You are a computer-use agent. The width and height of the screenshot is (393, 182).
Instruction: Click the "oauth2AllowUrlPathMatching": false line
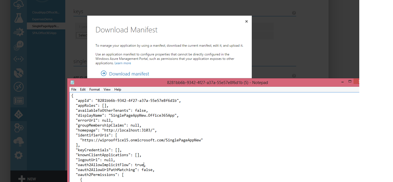coord(115,170)
